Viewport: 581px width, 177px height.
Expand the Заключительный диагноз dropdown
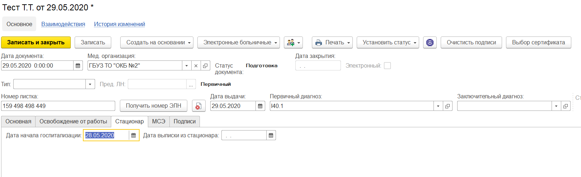tap(556, 106)
